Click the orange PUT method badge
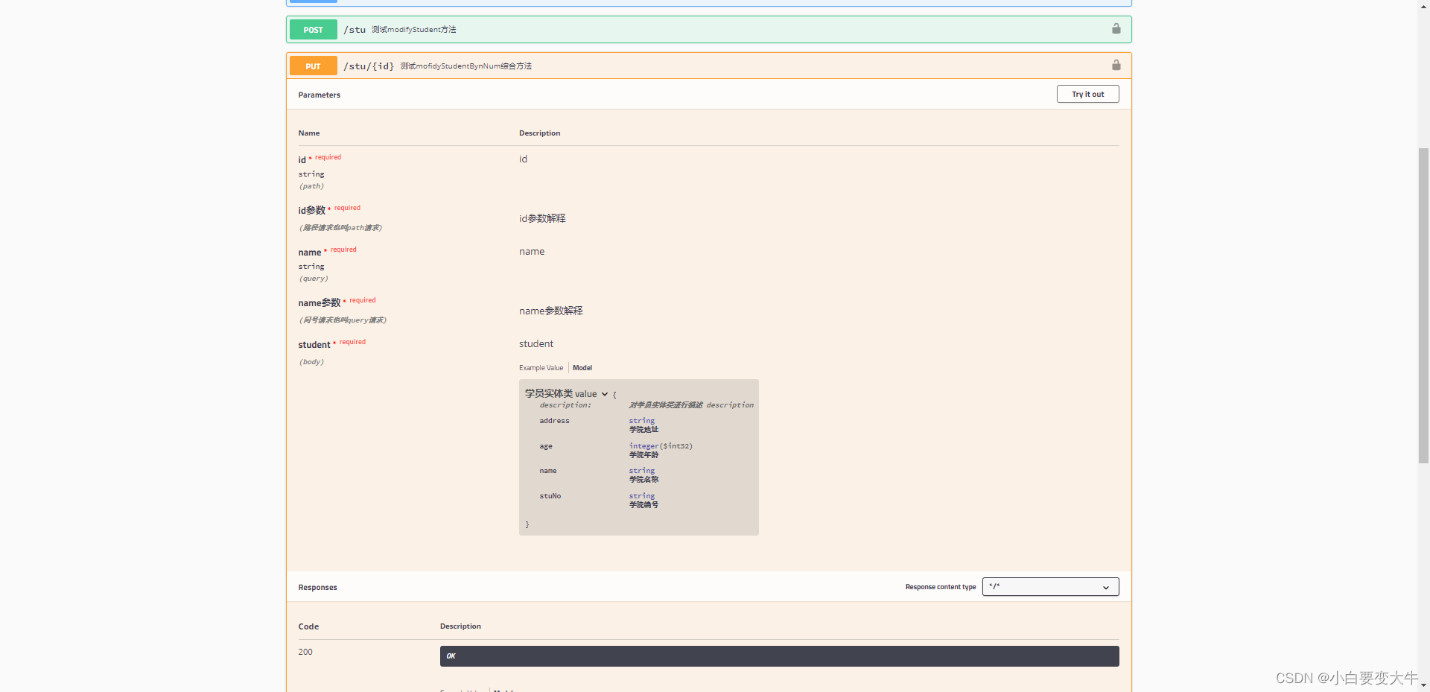1430x692 pixels. (x=313, y=66)
